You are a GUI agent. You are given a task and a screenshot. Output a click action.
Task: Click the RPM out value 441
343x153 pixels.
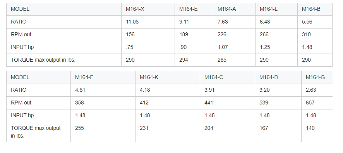[x=208, y=103]
